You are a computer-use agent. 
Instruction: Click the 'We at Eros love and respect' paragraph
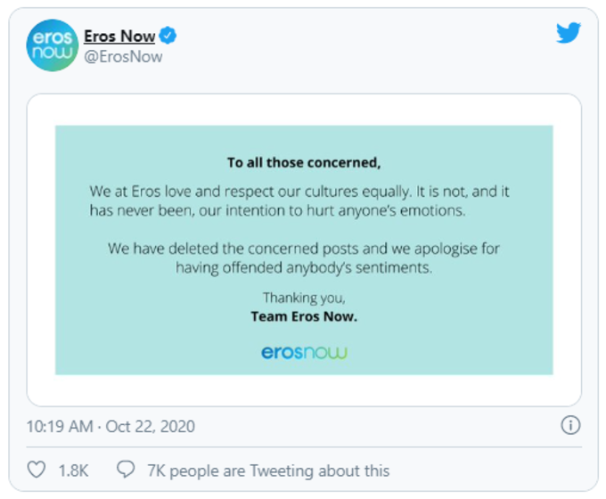299,201
